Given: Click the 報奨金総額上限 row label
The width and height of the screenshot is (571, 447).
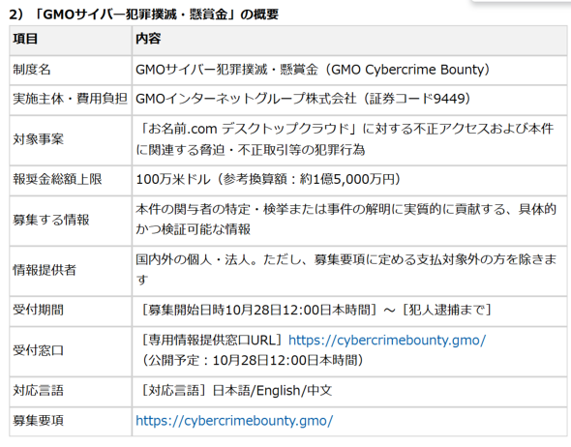Looking at the screenshot, I should point(57,179).
